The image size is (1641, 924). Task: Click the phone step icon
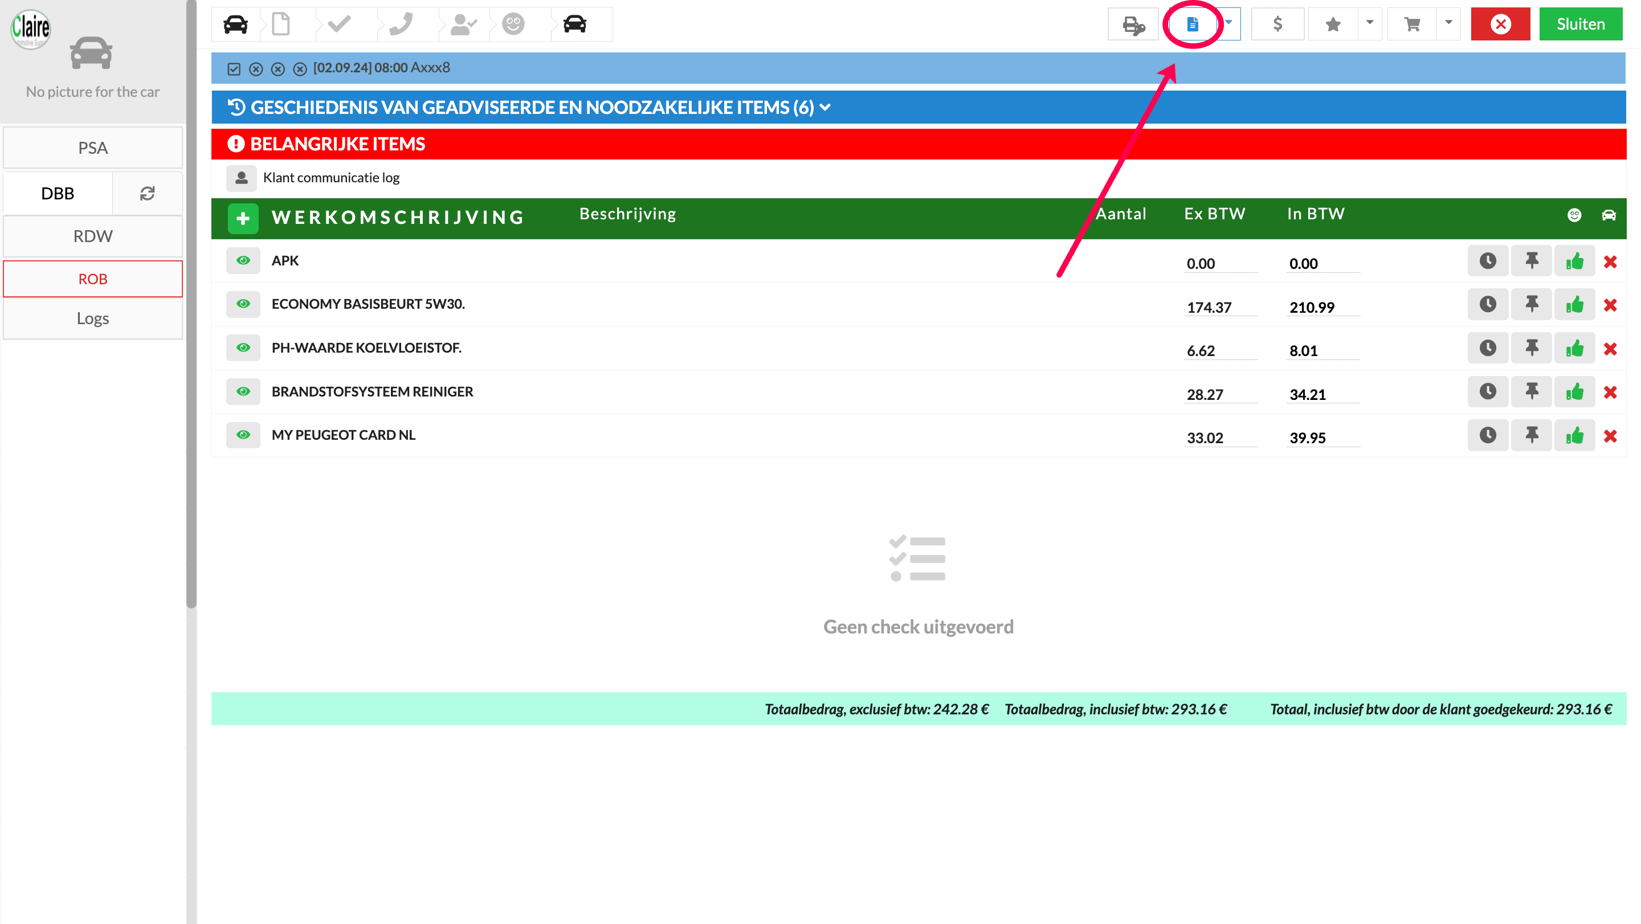401,24
